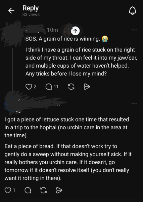
Task: Open three-dot menu on original post
Action: click(134, 30)
